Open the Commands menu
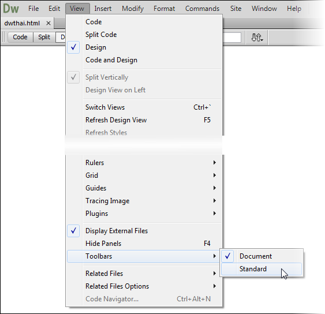The image size is (325, 314). tap(202, 9)
